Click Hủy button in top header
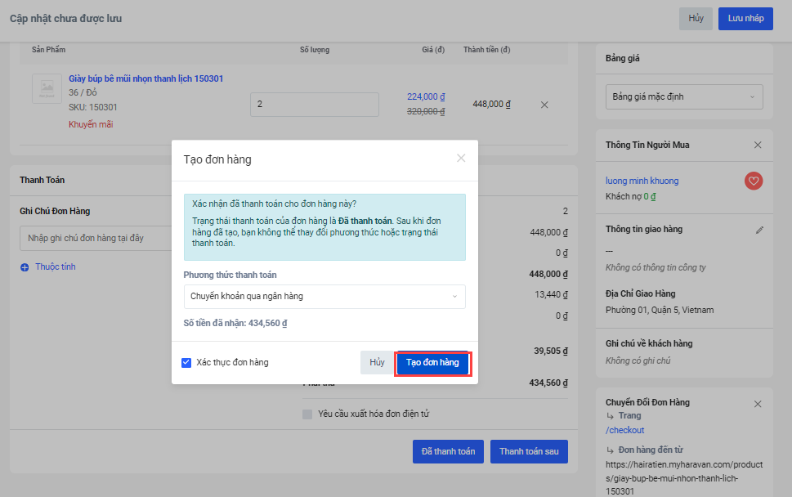The width and height of the screenshot is (792, 497). click(x=696, y=19)
